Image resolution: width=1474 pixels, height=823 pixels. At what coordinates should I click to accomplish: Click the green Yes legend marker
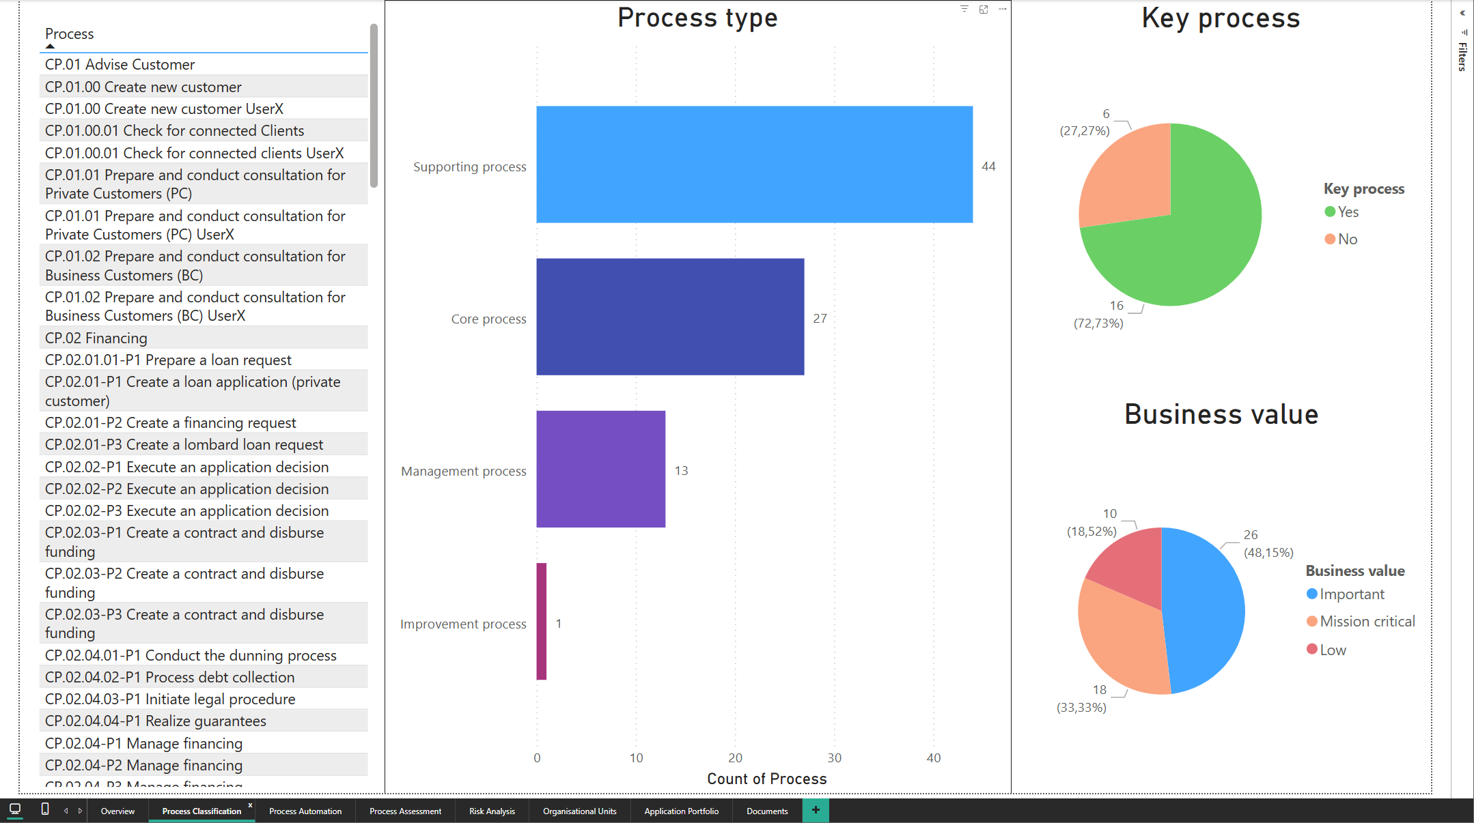pyautogui.click(x=1330, y=212)
